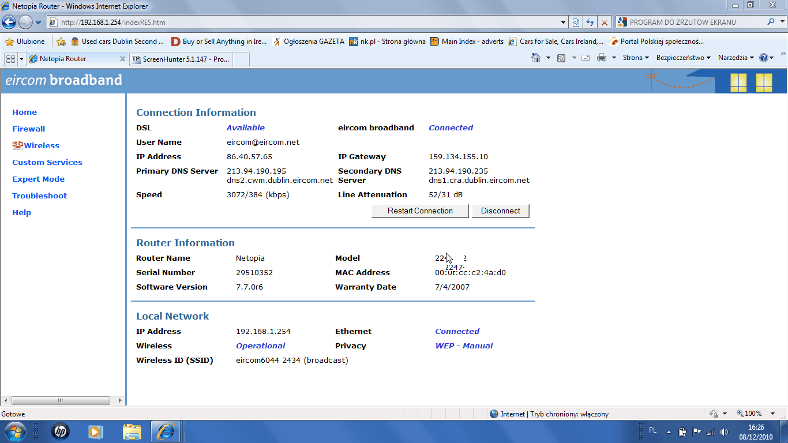Open Windows Media Player from taskbar
Image resolution: width=788 pixels, height=443 pixels.
[x=95, y=431]
